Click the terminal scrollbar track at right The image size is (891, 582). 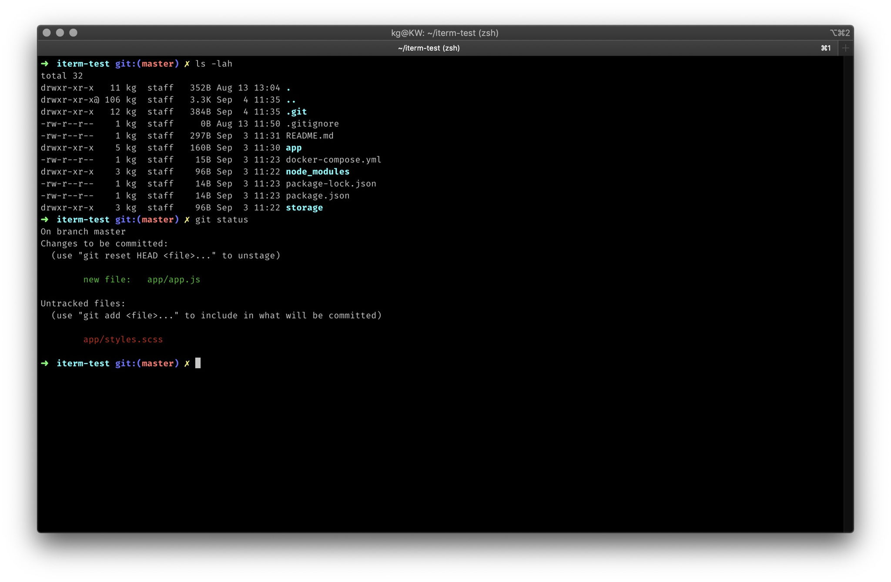click(848, 293)
